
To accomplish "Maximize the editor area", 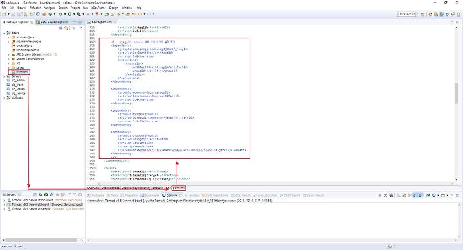I will [458, 22].
